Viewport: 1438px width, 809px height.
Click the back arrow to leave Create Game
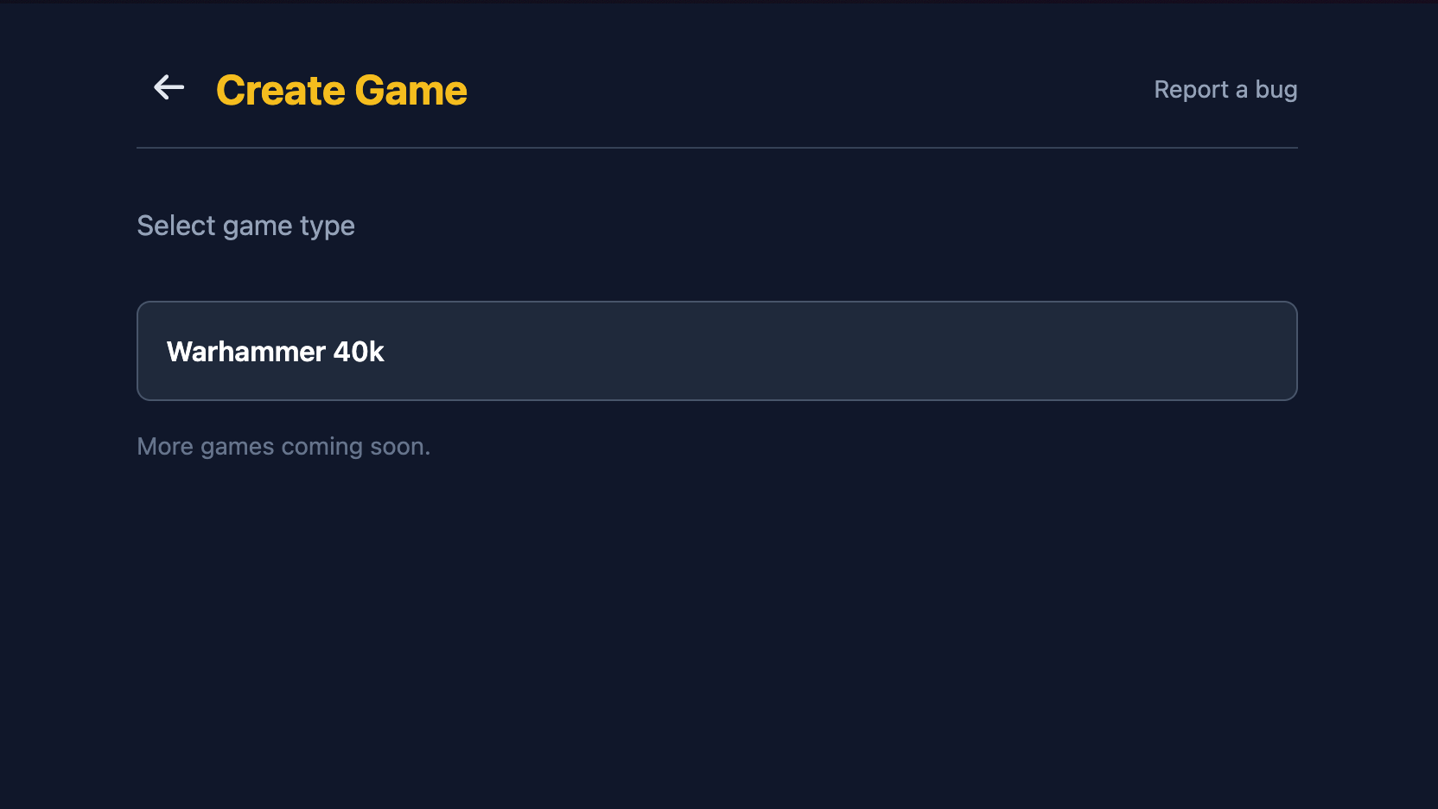pos(169,87)
